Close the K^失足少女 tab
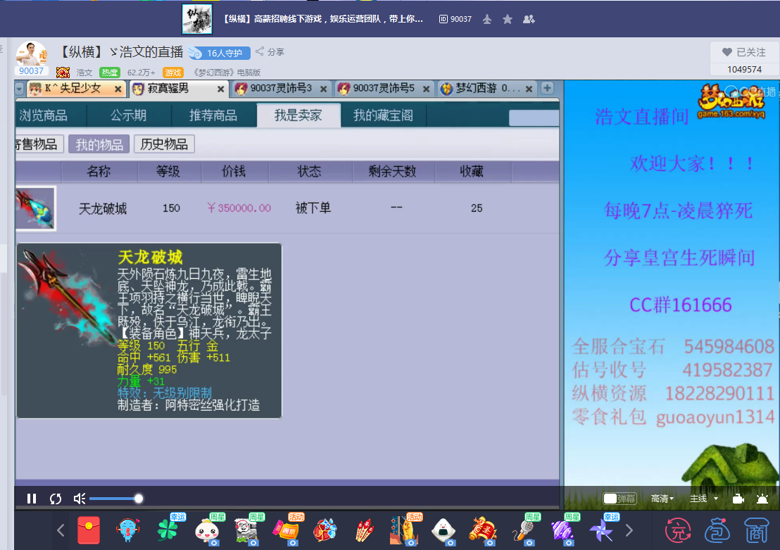Image resolution: width=780 pixels, height=550 pixels. coord(118,89)
